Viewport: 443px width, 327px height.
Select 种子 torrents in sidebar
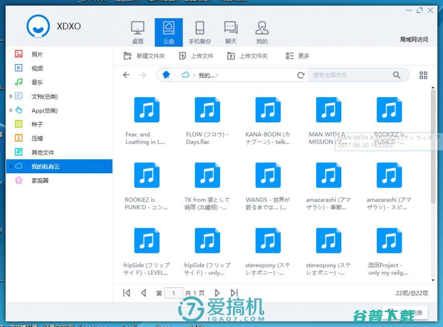59,124
